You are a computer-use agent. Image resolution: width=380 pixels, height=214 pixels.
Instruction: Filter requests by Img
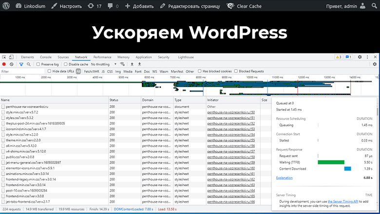pos(118,71)
